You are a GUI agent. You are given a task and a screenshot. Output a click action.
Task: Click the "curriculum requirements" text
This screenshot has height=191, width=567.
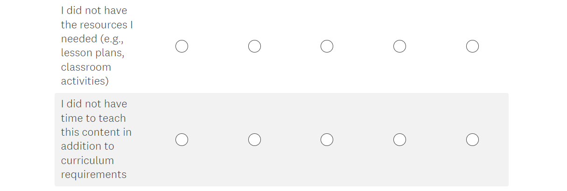coord(93,167)
